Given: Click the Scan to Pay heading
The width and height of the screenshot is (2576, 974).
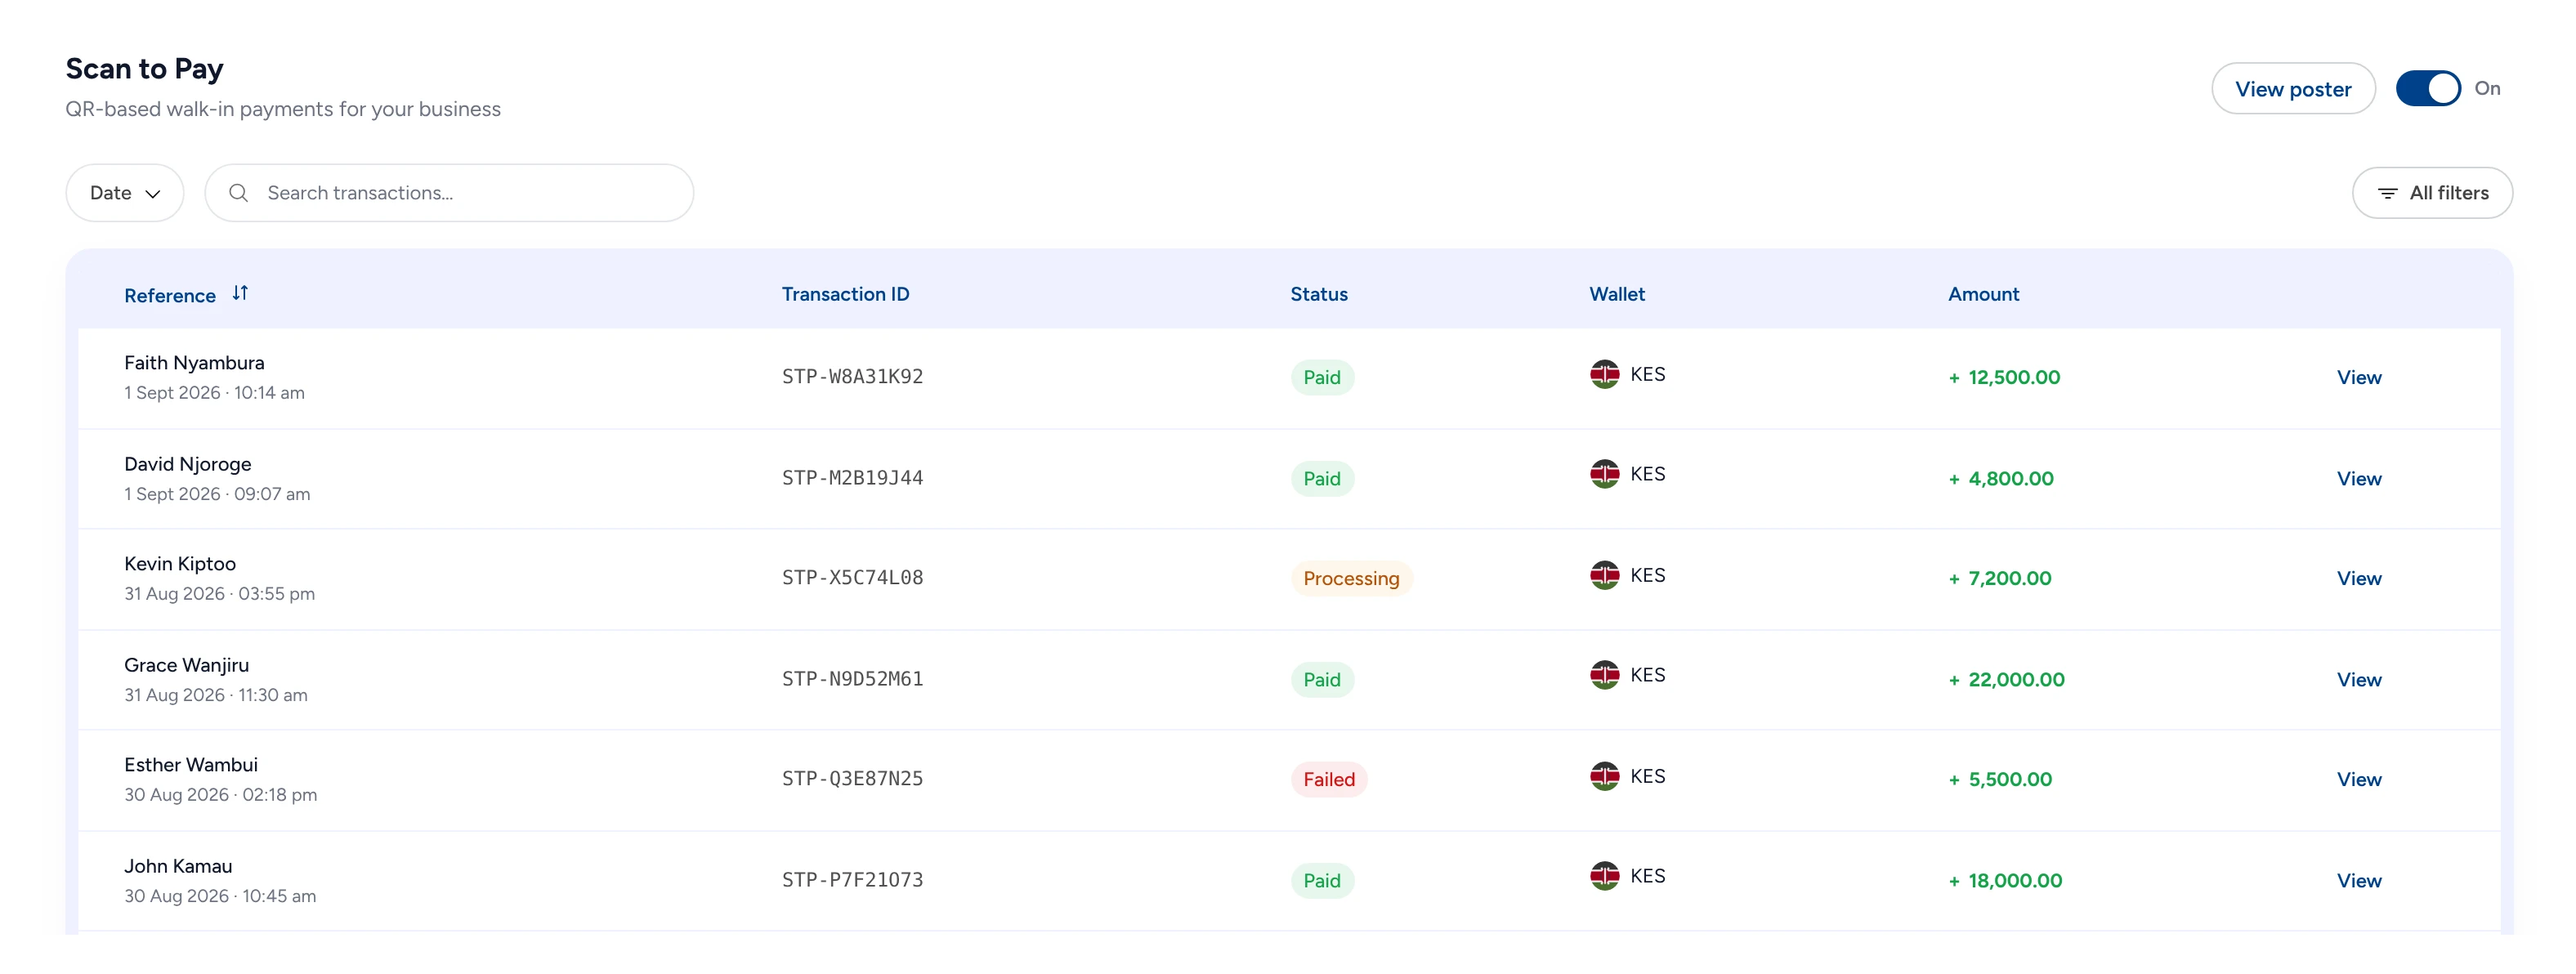Looking at the screenshot, I should pos(144,69).
